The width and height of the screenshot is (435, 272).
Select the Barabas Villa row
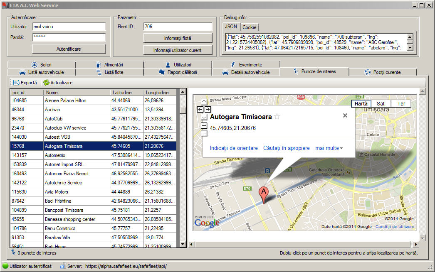(x=93, y=238)
